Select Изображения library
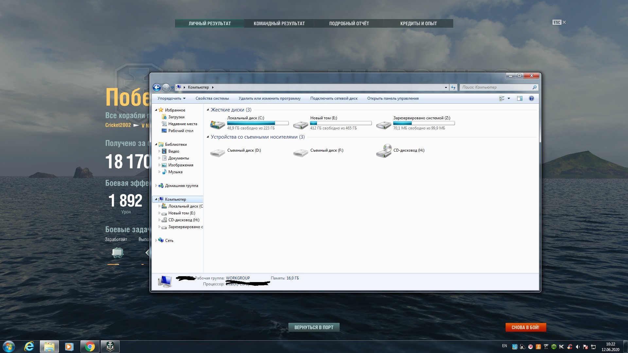 (181, 165)
